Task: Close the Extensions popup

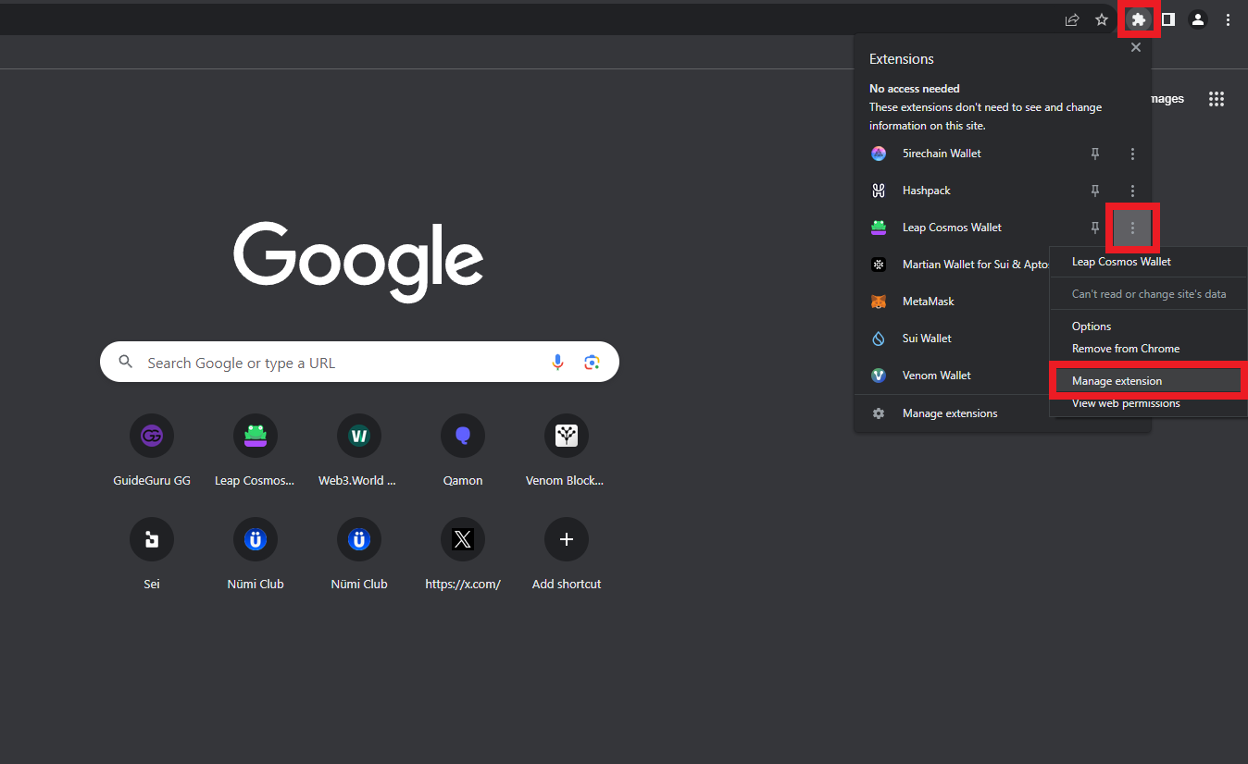Action: pyautogui.click(x=1136, y=48)
